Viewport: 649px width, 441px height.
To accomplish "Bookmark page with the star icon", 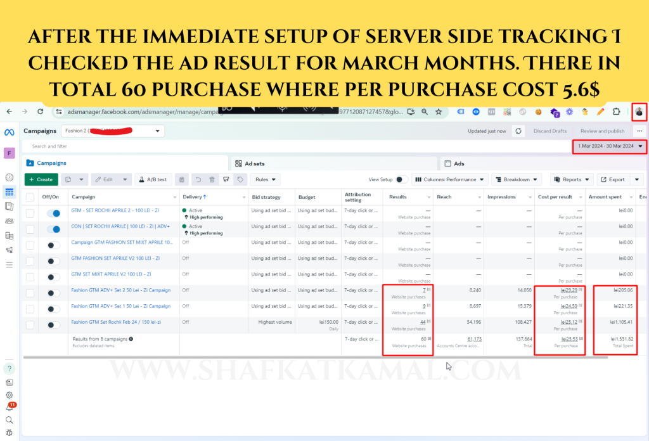I will [439, 112].
